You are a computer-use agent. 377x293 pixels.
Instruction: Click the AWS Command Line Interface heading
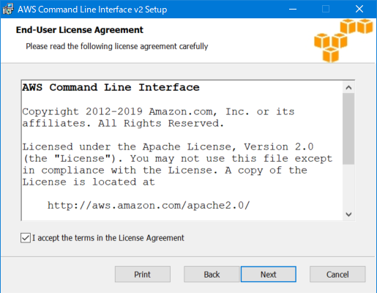tap(111, 87)
